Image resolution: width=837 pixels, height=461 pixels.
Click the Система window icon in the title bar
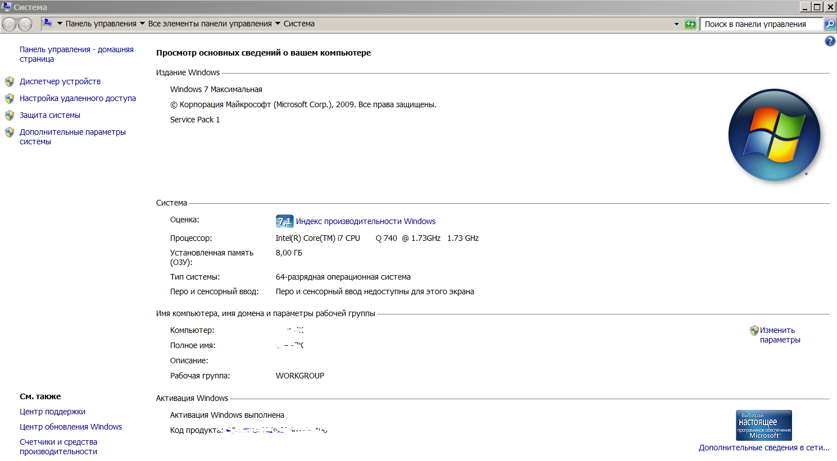tap(6, 7)
